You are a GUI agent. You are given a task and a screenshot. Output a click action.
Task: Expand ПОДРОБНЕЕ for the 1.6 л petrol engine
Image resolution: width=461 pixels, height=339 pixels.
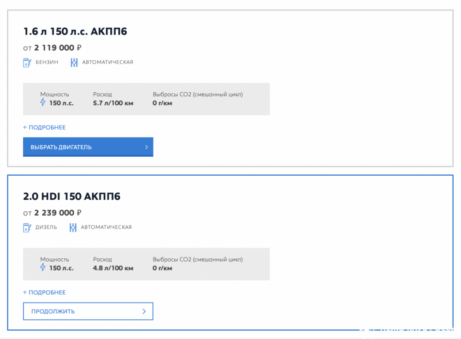pyautogui.click(x=44, y=127)
